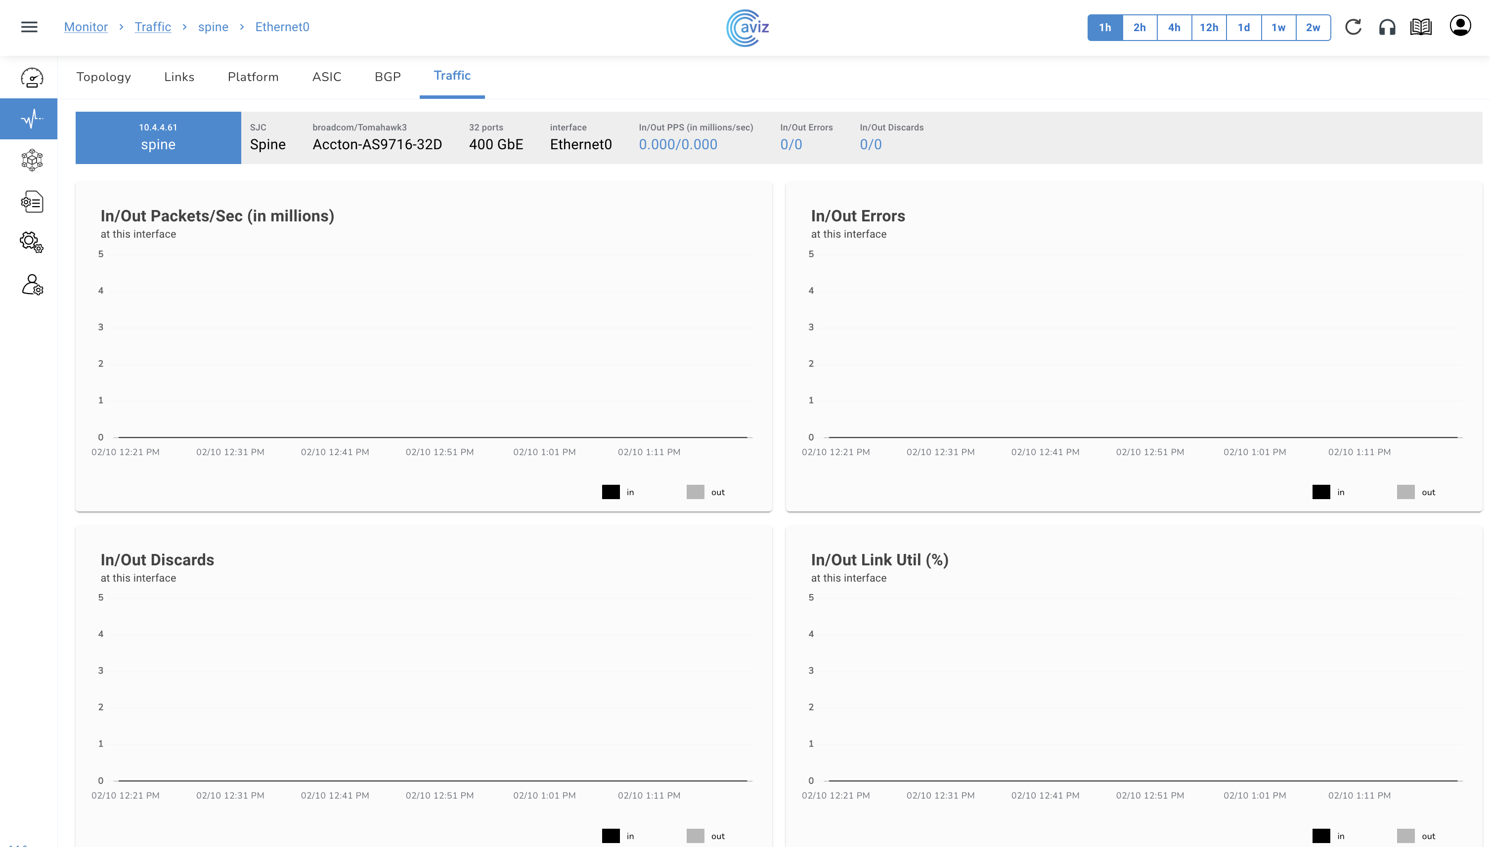
Task: Open the user profile account icon
Action: [x=1460, y=26]
